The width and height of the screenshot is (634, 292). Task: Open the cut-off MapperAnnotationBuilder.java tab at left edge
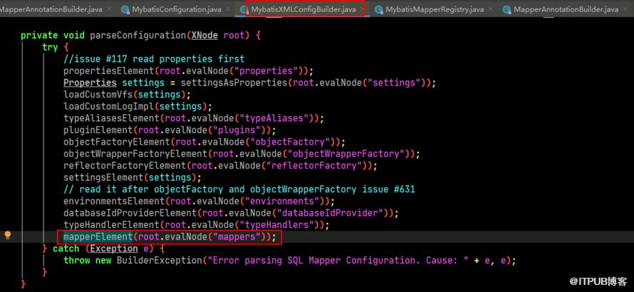point(51,9)
